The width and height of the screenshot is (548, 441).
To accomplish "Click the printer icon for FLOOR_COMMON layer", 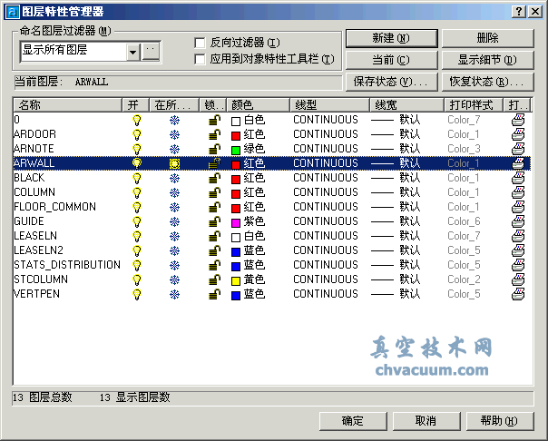I will tap(517, 207).
